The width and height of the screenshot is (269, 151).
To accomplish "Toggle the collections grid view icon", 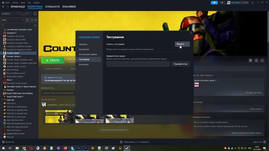I will [35, 14].
